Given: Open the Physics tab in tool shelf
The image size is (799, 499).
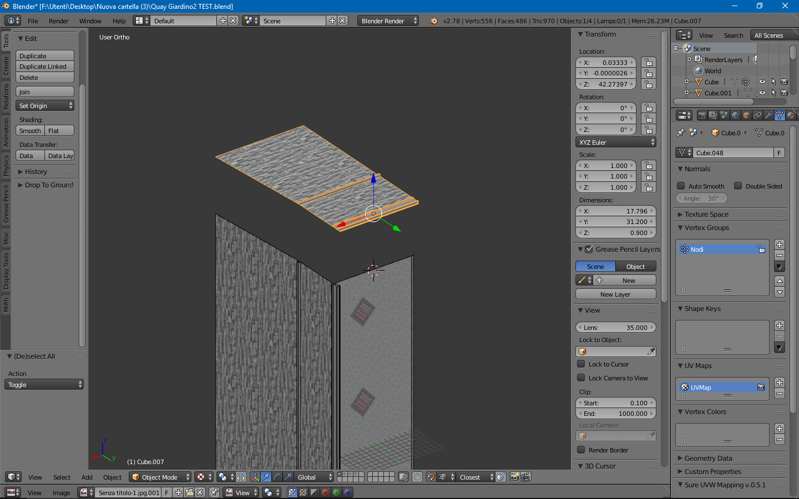Looking at the screenshot, I should 6,165.
